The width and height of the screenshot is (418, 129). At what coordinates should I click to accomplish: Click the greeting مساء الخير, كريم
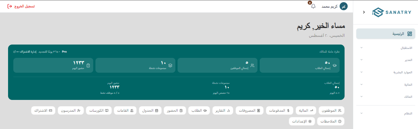(321, 27)
